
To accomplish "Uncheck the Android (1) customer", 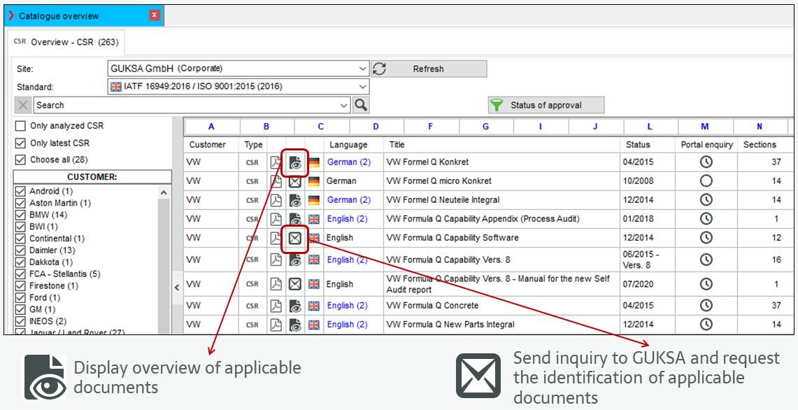I will click(21, 192).
